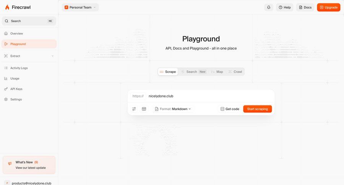Viewport: 344px width, 185px height.
Task: Go to the Overview page
Action: (x=16, y=34)
